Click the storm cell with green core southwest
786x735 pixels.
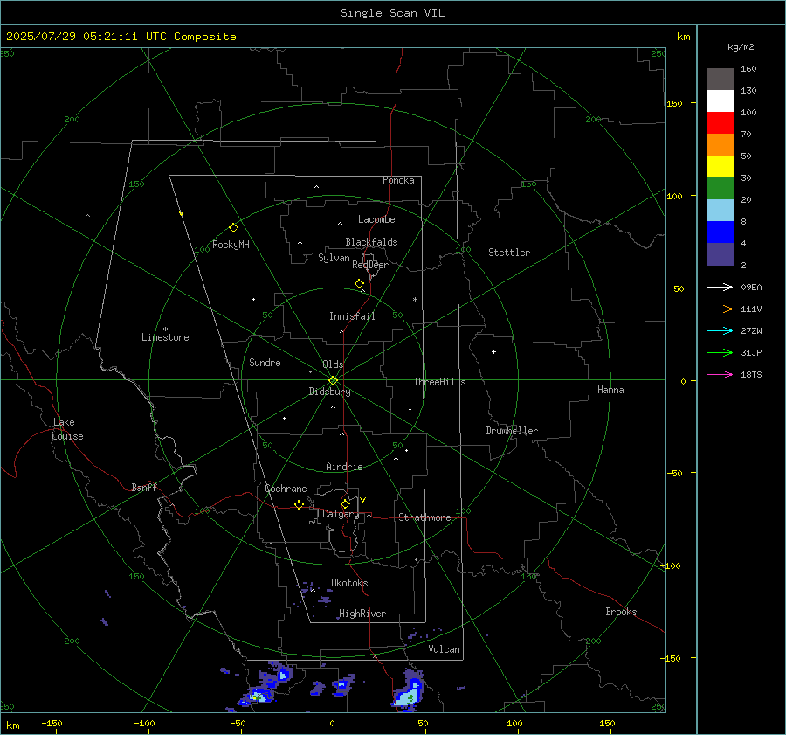[257, 697]
